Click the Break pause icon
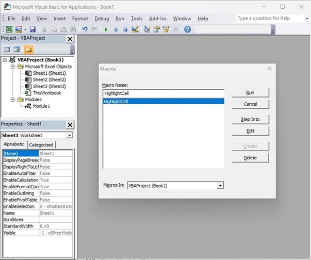 [116, 29]
